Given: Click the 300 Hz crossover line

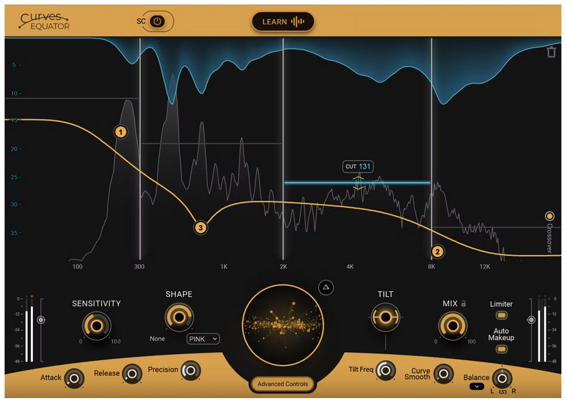Looking at the screenshot, I should pyautogui.click(x=140, y=148).
